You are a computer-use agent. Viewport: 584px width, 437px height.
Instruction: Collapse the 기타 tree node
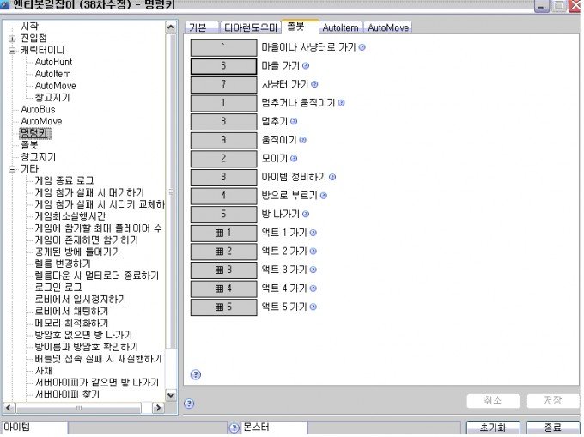click(12, 169)
